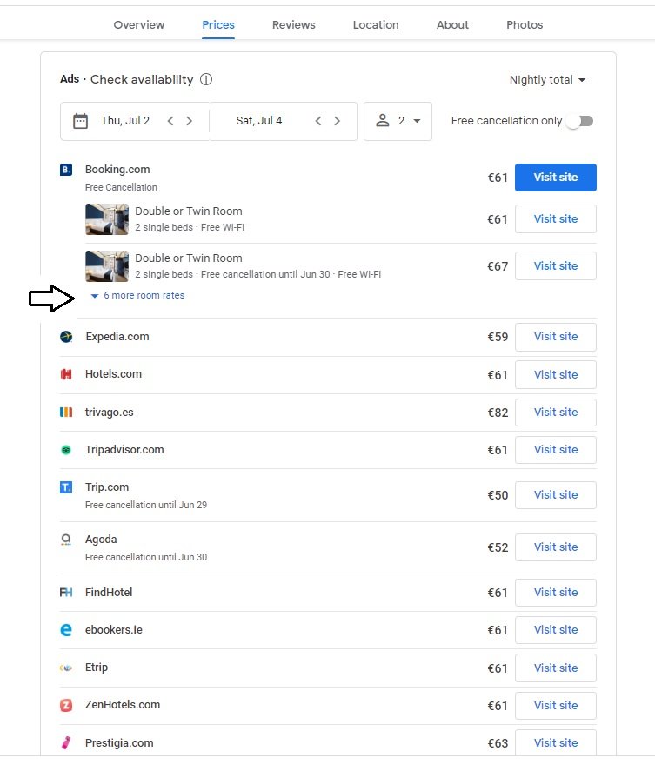This screenshot has height=765, width=655.
Task: Visit site for Prestigia.com
Action: (x=556, y=742)
